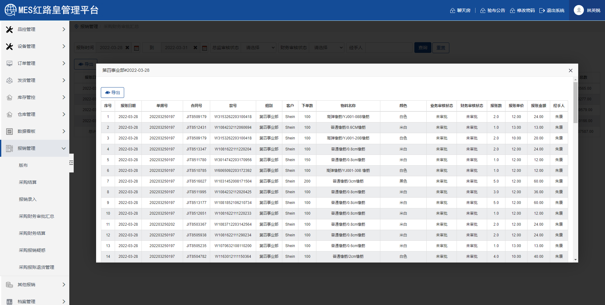Close the 第四事业部 detail dialog
The height and width of the screenshot is (305, 605).
570,71
